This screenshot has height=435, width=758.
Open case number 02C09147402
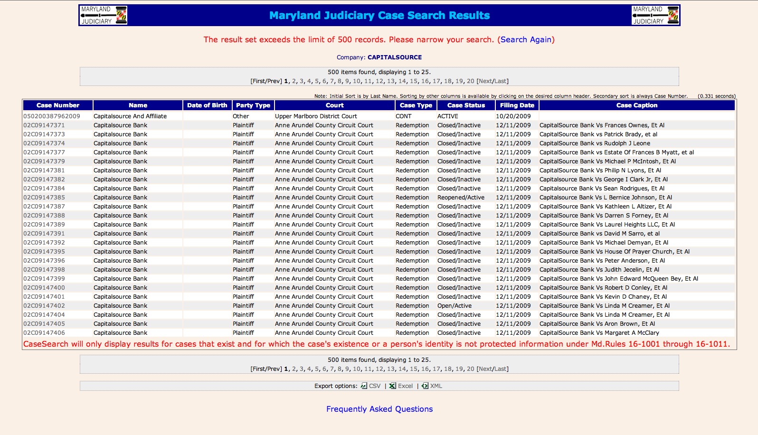44,306
